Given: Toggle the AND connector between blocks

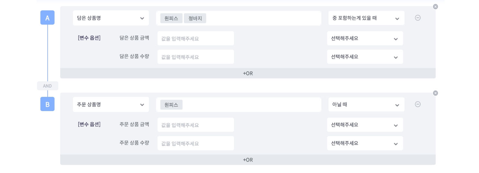Looking at the screenshot, I should (x=48, y=86).
